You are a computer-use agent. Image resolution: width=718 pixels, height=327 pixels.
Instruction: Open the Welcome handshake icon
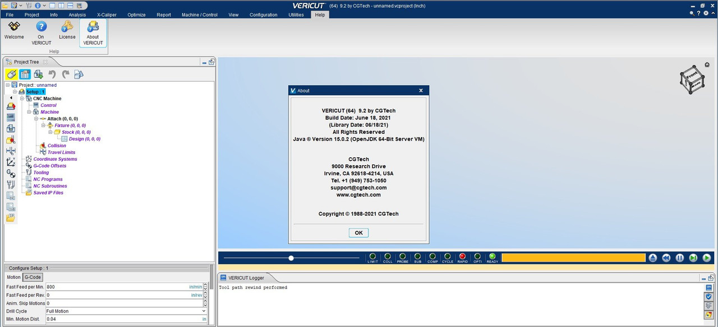14,26
